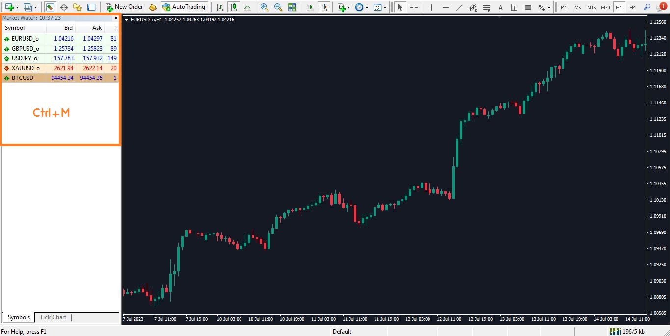
Task: Expand Arrows dropdown arrow
Action: tap(549, 7)
